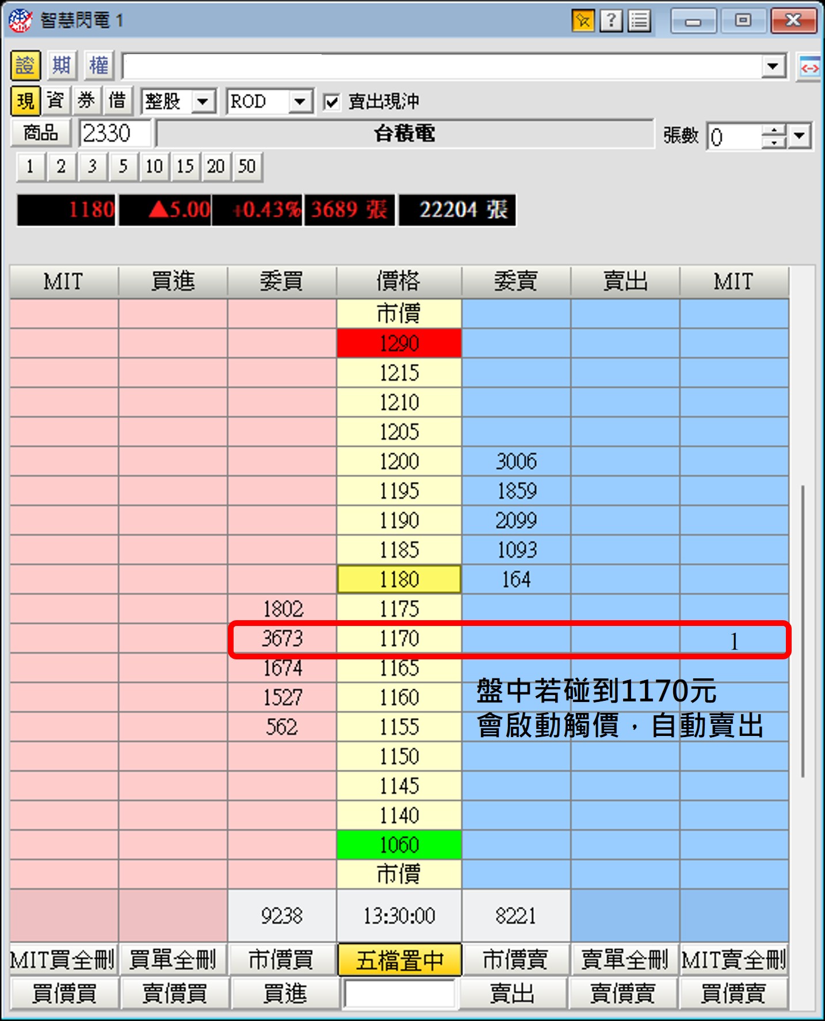Open the ROD order type dropdown
The image size is (825, 1021).
(300, 103)
